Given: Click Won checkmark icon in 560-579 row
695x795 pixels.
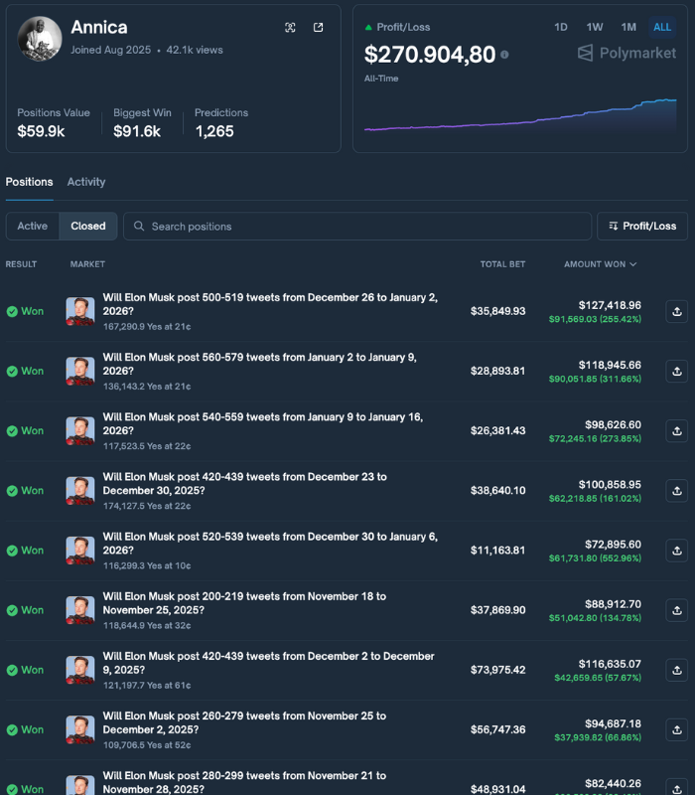Looking at the screenshot, I should (x=12, y=372).
